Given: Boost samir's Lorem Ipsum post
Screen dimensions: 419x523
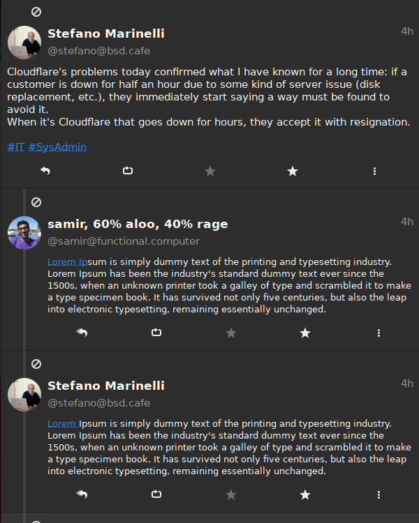Looking at the screenshot, I should [156, 333].
